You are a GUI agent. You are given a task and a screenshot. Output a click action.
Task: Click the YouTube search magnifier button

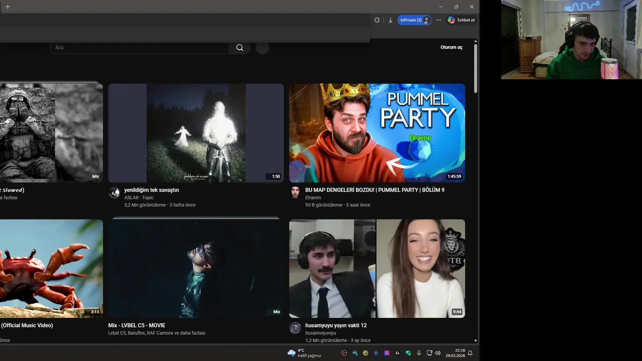pos(240,48)
